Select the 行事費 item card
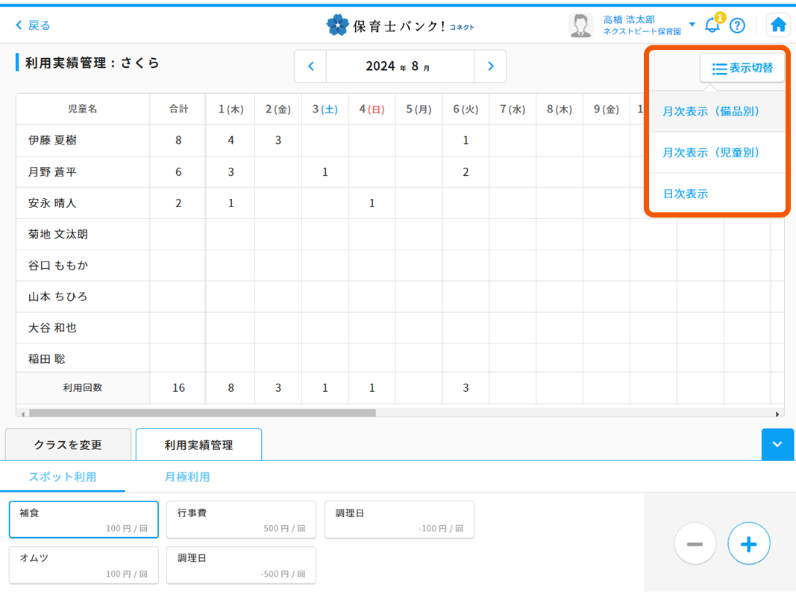The image size is (796, 596). point(241,520)
